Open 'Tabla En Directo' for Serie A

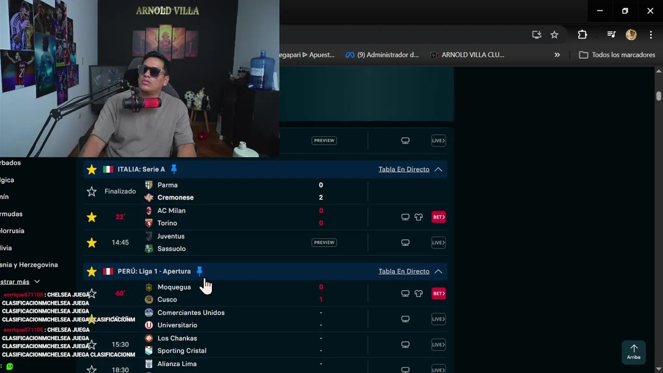coord(403,169)
